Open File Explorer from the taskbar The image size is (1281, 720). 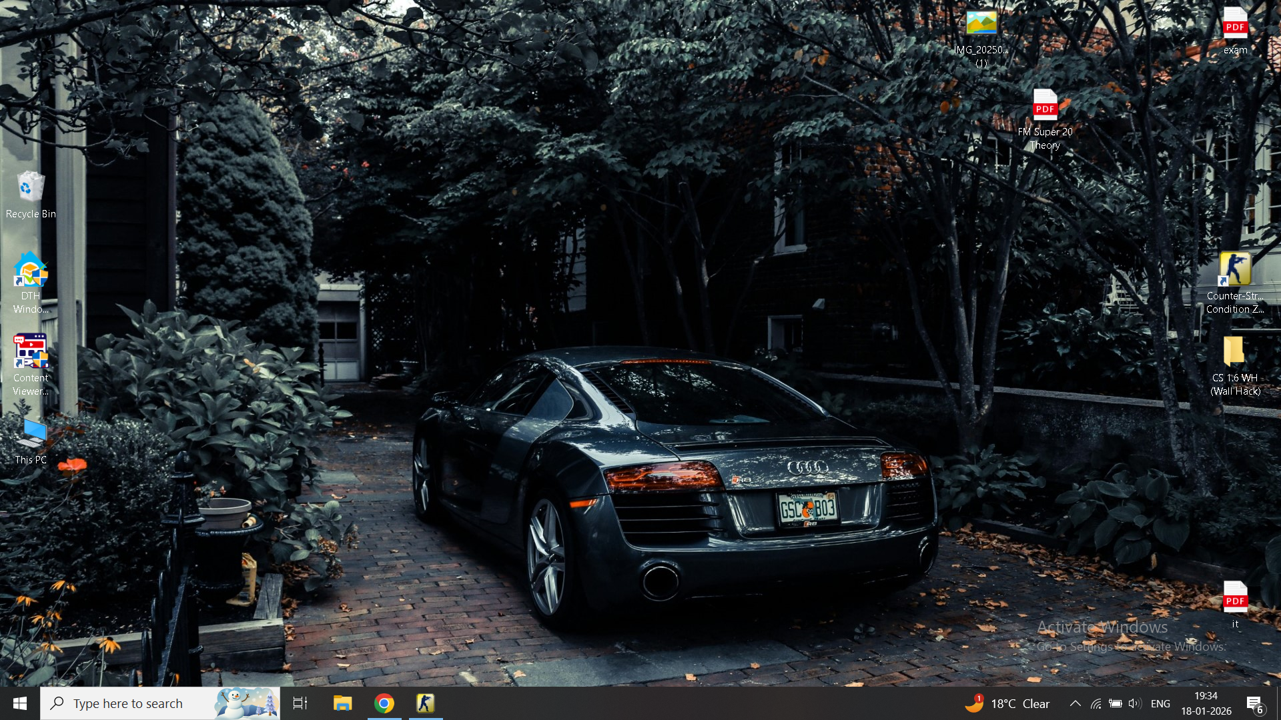[x=343, y=703]
